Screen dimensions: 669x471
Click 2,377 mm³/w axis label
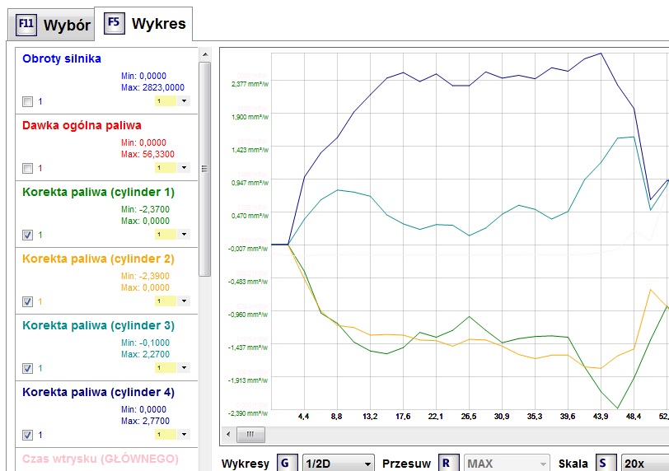[250, 84]
